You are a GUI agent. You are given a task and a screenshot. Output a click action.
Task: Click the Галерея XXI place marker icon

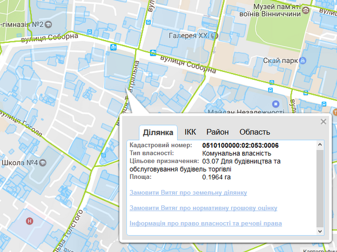(x=214, y=36)
